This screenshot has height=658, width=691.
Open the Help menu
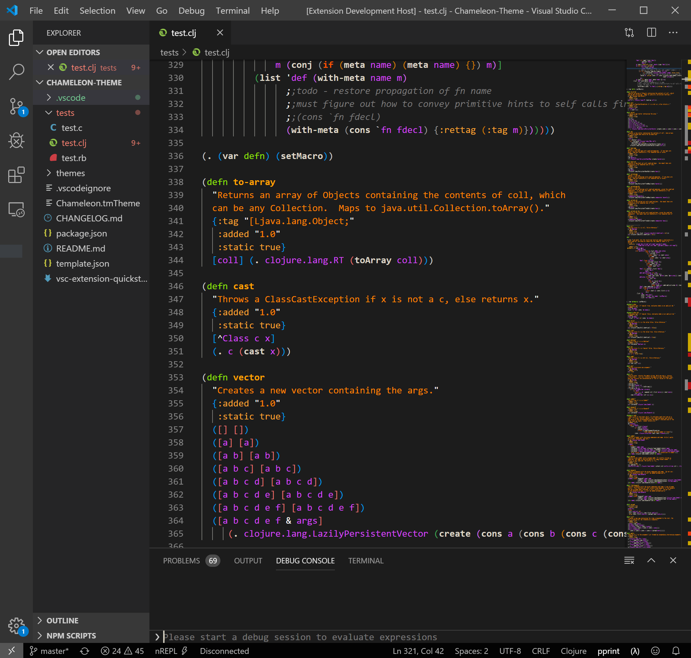pyautogui.click(x=270, y=11)
